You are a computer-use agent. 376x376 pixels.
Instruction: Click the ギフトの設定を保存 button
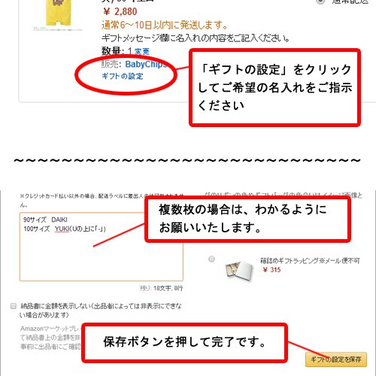click(336, 359)
